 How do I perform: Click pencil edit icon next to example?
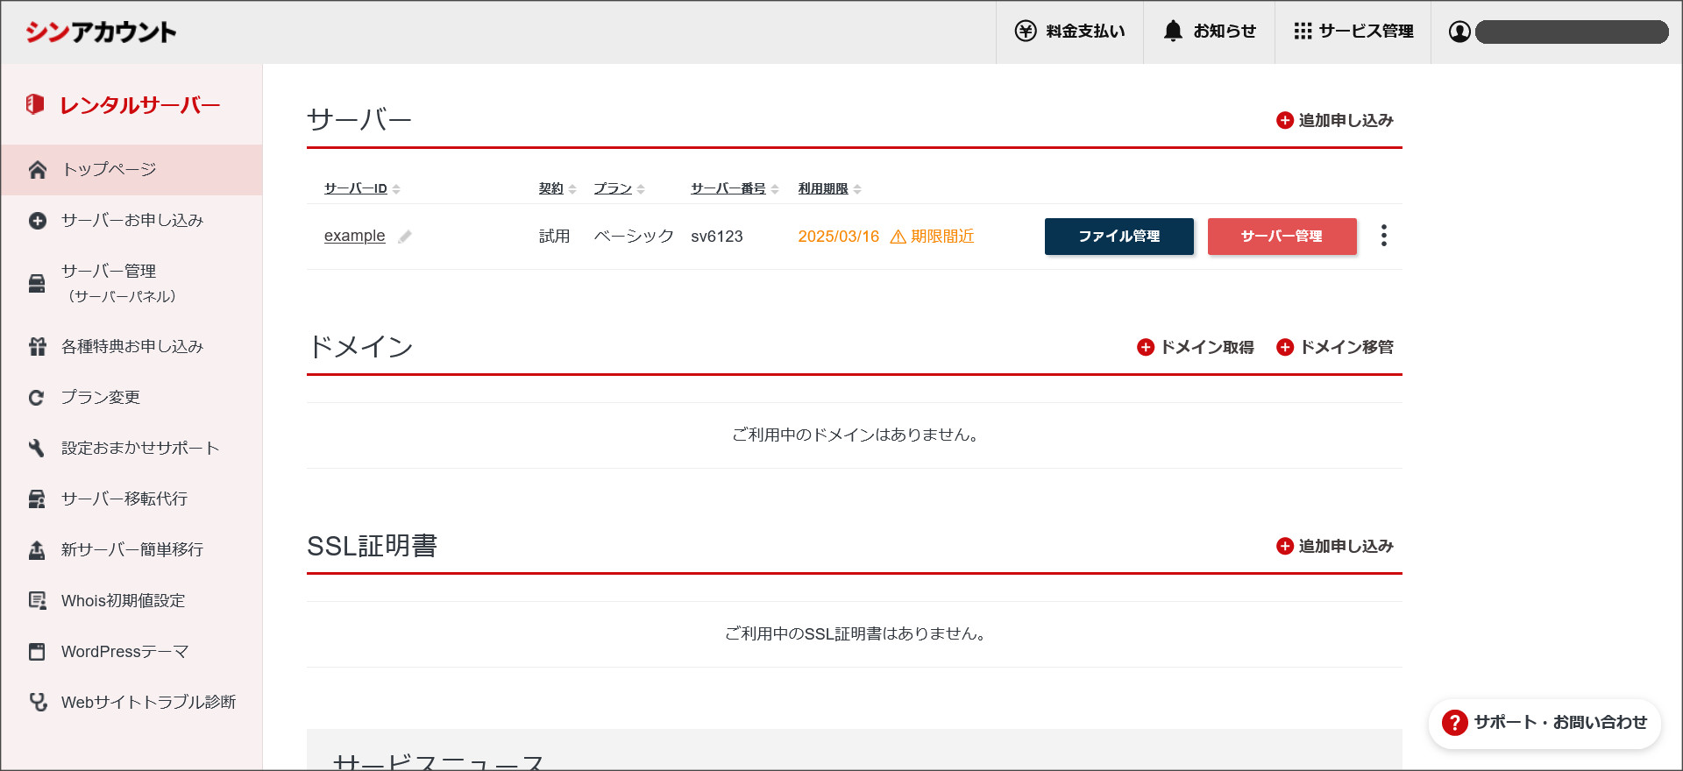click(x=404, y=237)
